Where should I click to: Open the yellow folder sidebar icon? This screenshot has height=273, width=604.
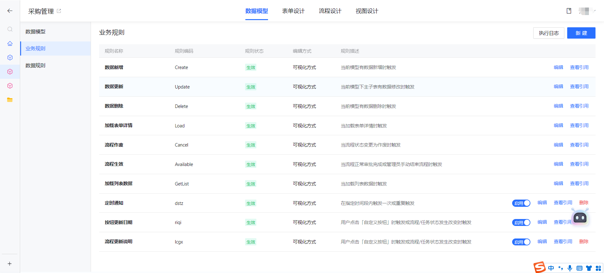(10, 100)
